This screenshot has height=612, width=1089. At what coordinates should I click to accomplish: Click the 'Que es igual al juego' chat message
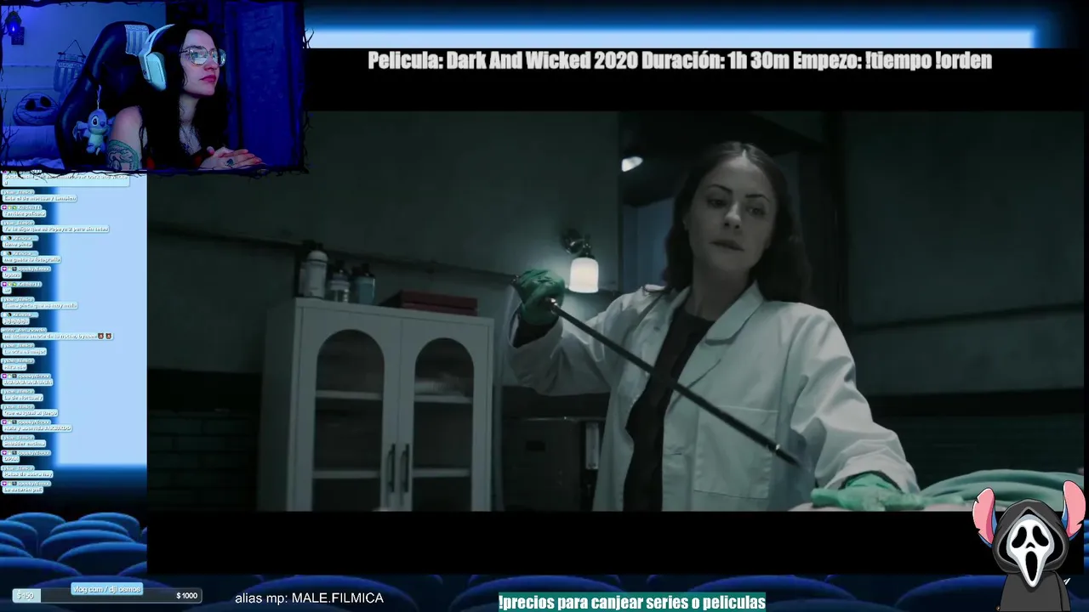coord(30,413)
